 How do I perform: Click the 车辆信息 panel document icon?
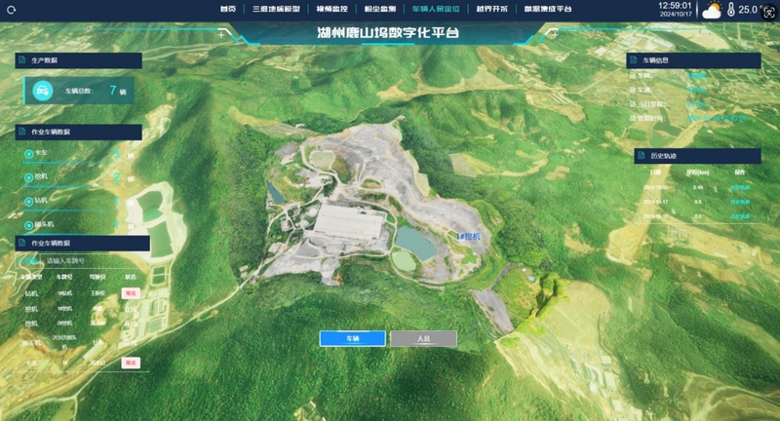633,60
